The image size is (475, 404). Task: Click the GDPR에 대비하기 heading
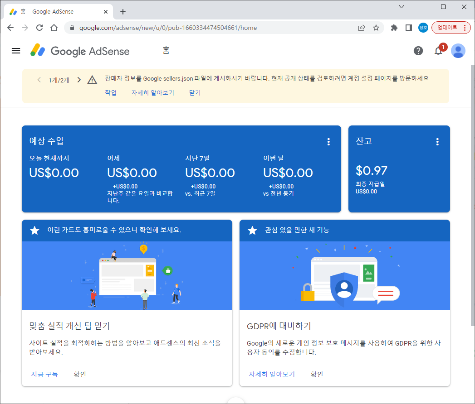tap(279, 326)
